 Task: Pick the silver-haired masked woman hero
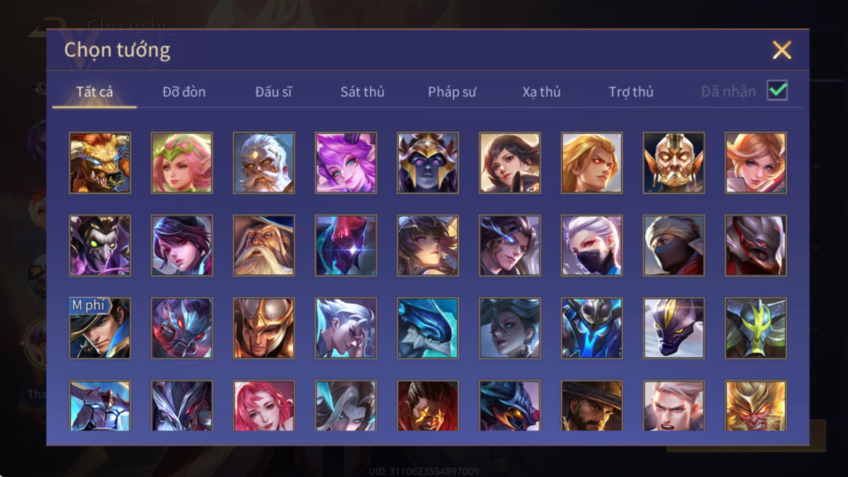pos(592,246)
